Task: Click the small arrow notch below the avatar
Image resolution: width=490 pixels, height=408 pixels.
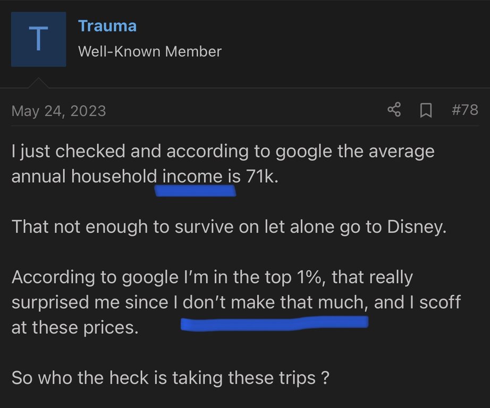Action: tap(39, 83)
